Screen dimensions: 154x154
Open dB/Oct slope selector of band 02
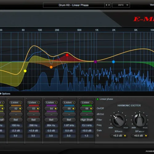(16, 114)
